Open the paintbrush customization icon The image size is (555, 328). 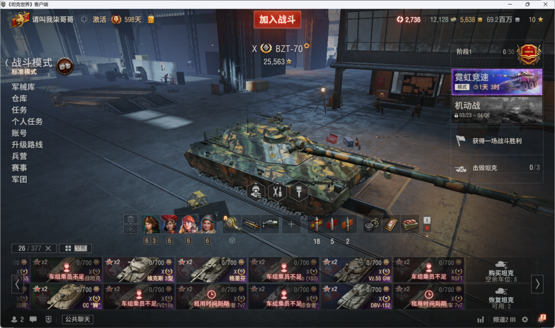299,192
